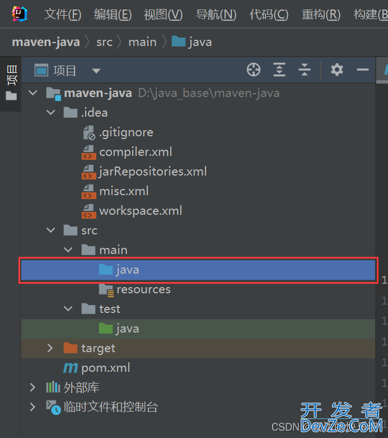The width and height of the screenshot is (388, 438).
Task: Open the 编辑(E) menu
Action: [x=113, y=14]
